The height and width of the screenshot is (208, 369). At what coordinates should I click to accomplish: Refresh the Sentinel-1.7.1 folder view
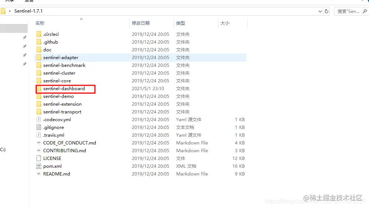coord(327,11)
